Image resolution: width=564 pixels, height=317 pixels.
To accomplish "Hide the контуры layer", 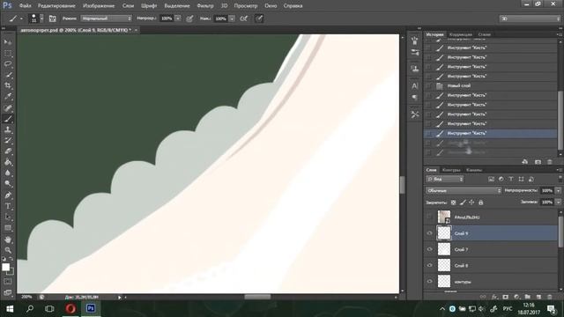I will click(429, 282).
